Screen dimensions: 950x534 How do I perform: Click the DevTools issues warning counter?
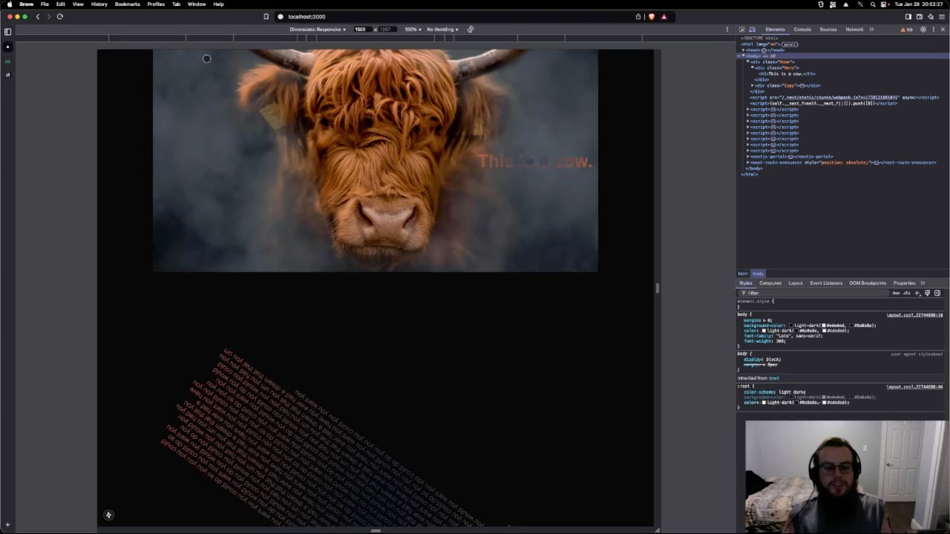click(907, 29)
